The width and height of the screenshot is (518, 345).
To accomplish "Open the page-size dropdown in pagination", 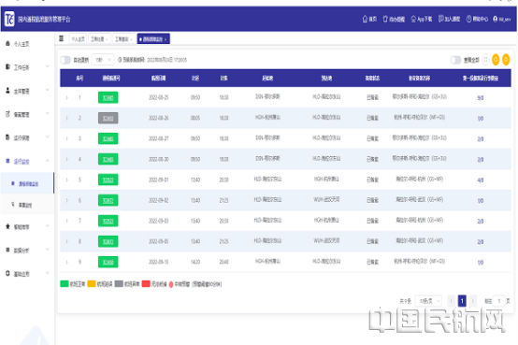I will coord(428,301).
